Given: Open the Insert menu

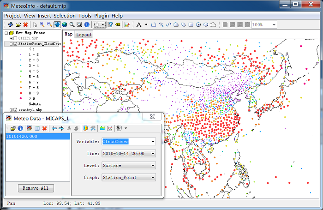Looking at the screenshot, I should (x=44, y=16).
